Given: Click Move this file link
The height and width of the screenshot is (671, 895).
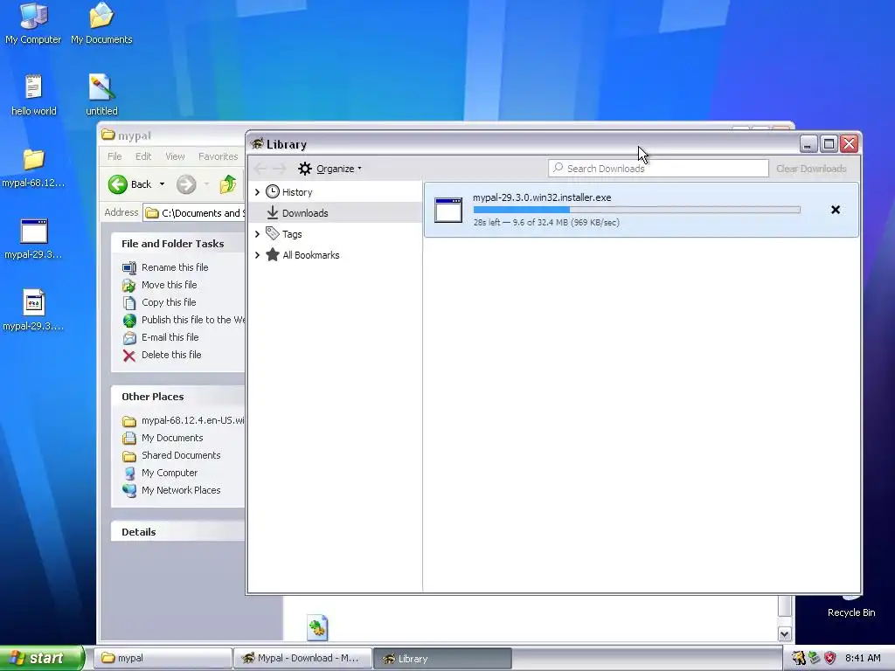Looking at the screenshot, I should tap(169, 285).
